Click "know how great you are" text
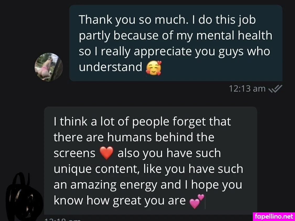The height and width of the screenshot is (221, 295). pyautogui.click(x=120, y=201)
